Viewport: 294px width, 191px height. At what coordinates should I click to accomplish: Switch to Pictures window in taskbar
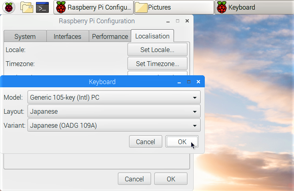(174, 7)
